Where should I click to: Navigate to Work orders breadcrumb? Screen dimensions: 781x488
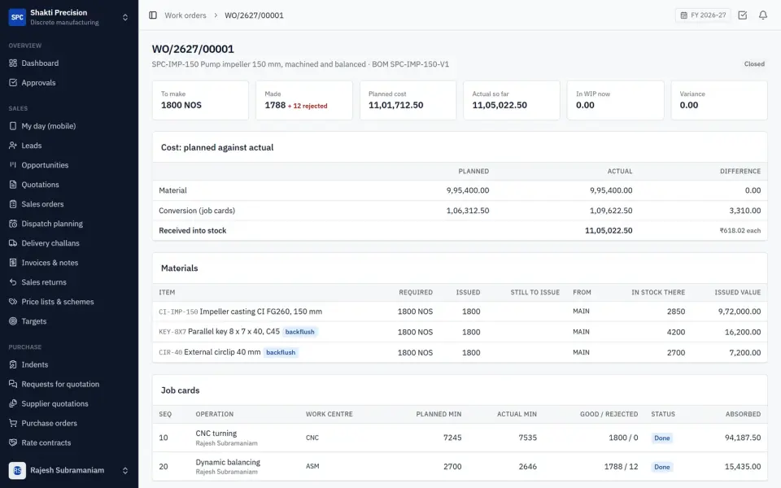click(185, 15)
